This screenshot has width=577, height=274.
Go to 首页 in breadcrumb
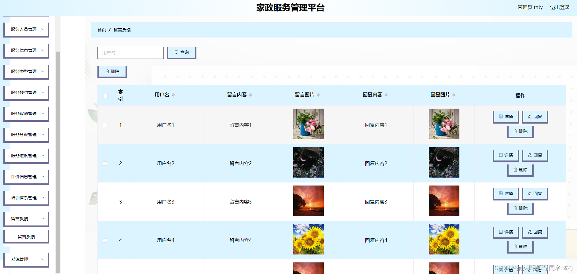(x=102, y=30)
